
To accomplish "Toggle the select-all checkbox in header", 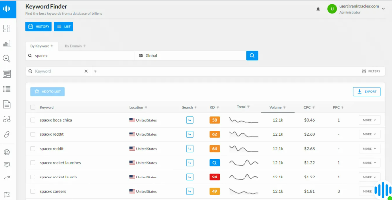I will coord(33,107).
